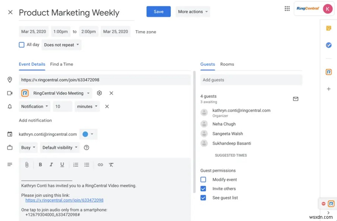Insert a link in the description
The width and height of the screenshot is (337, 221).
[x=100, y=165]
